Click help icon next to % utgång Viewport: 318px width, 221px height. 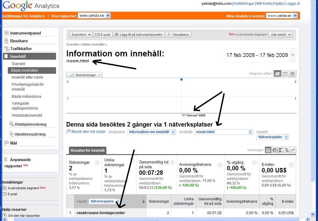tap(254, 163)
